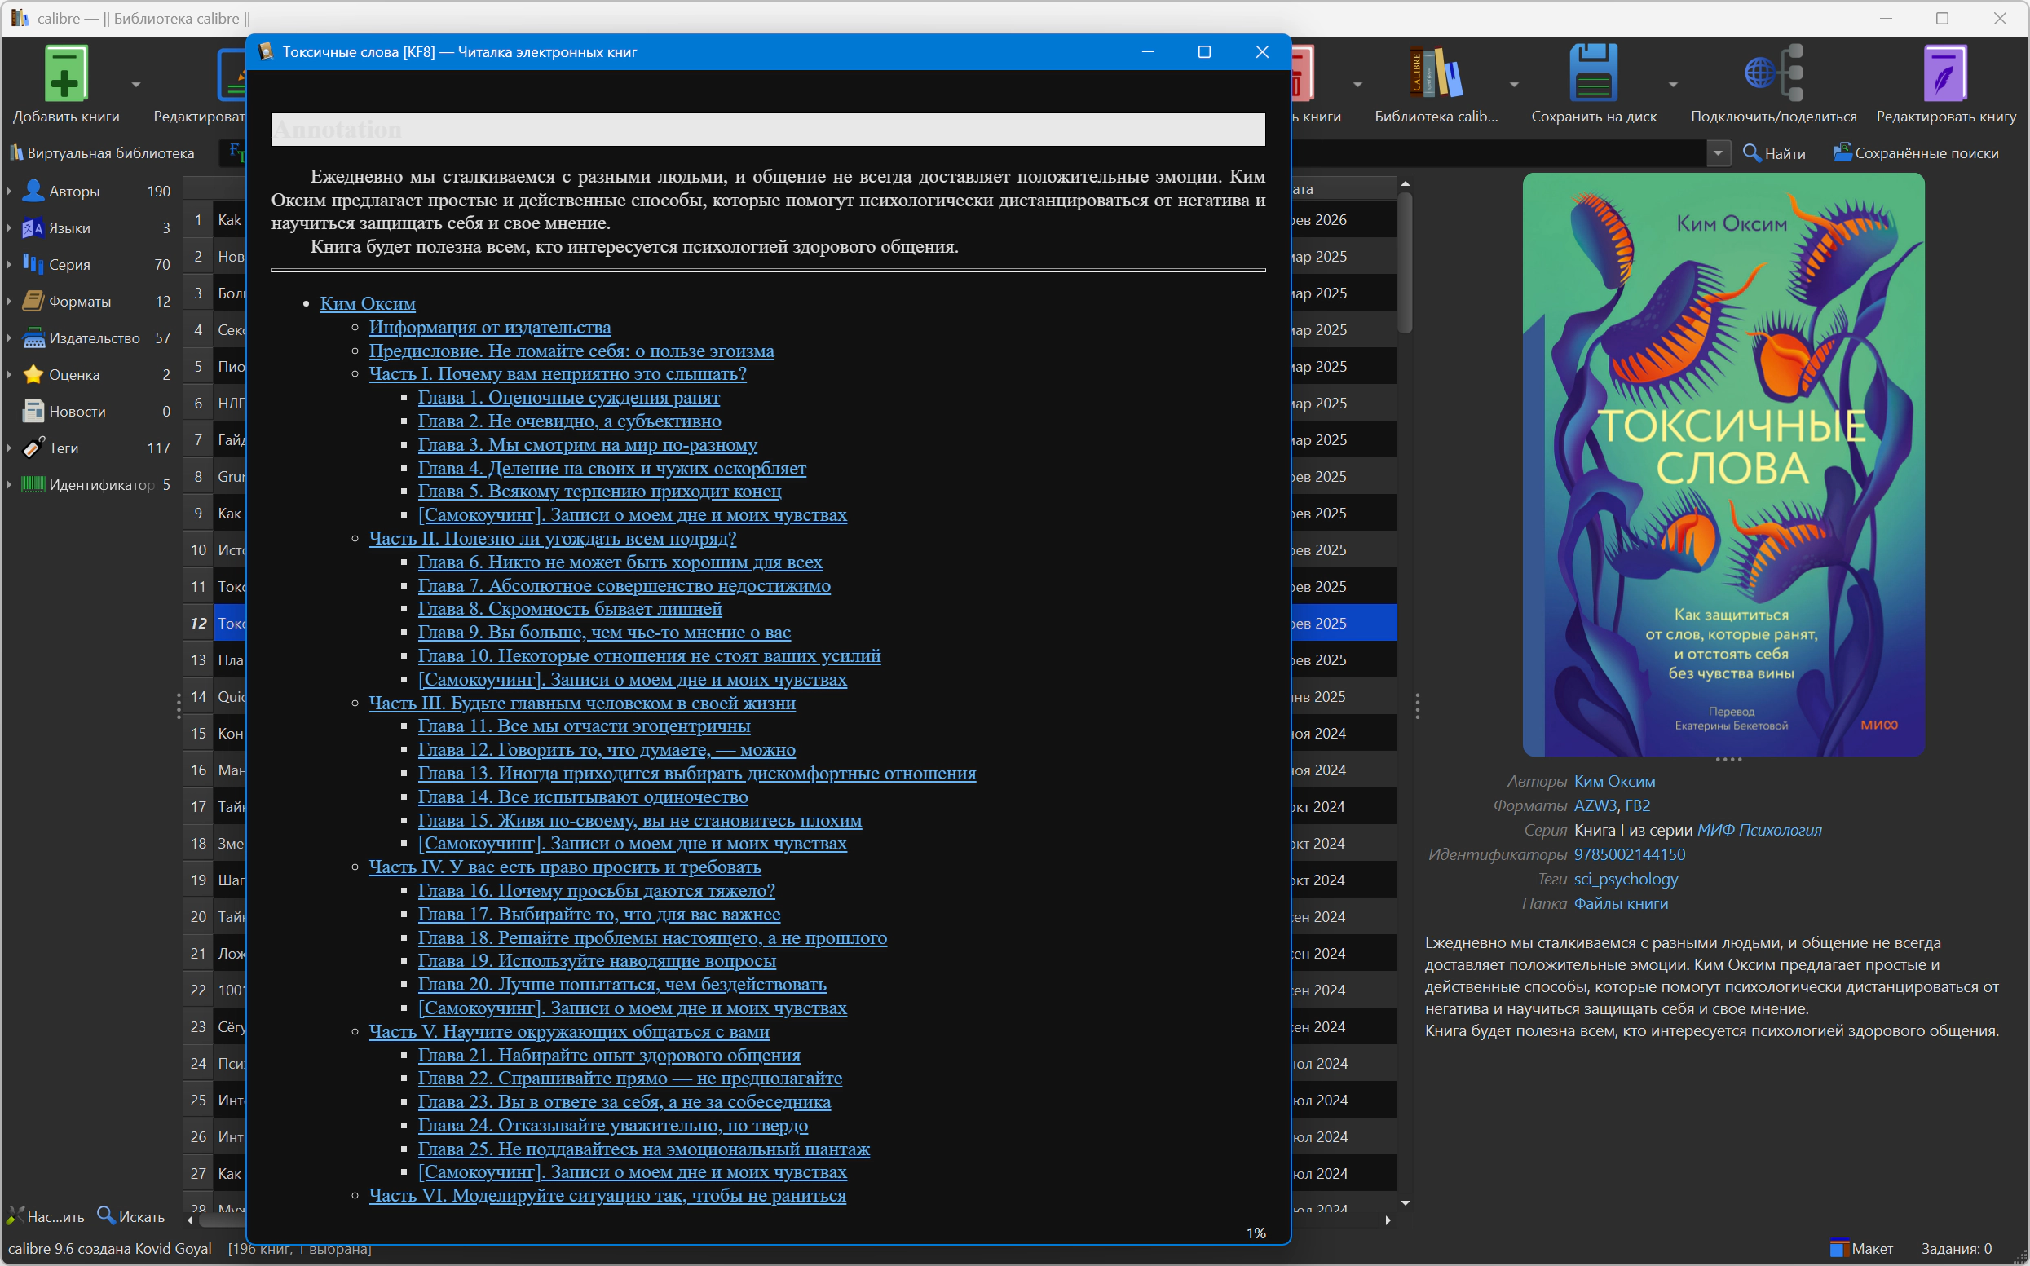The height and width of the screenshot is (1266, 2030).
Task: Click the Edit book icon
Action: (1945, 73)
